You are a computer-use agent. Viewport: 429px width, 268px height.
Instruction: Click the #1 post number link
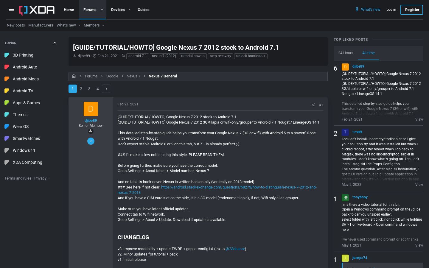321,105
